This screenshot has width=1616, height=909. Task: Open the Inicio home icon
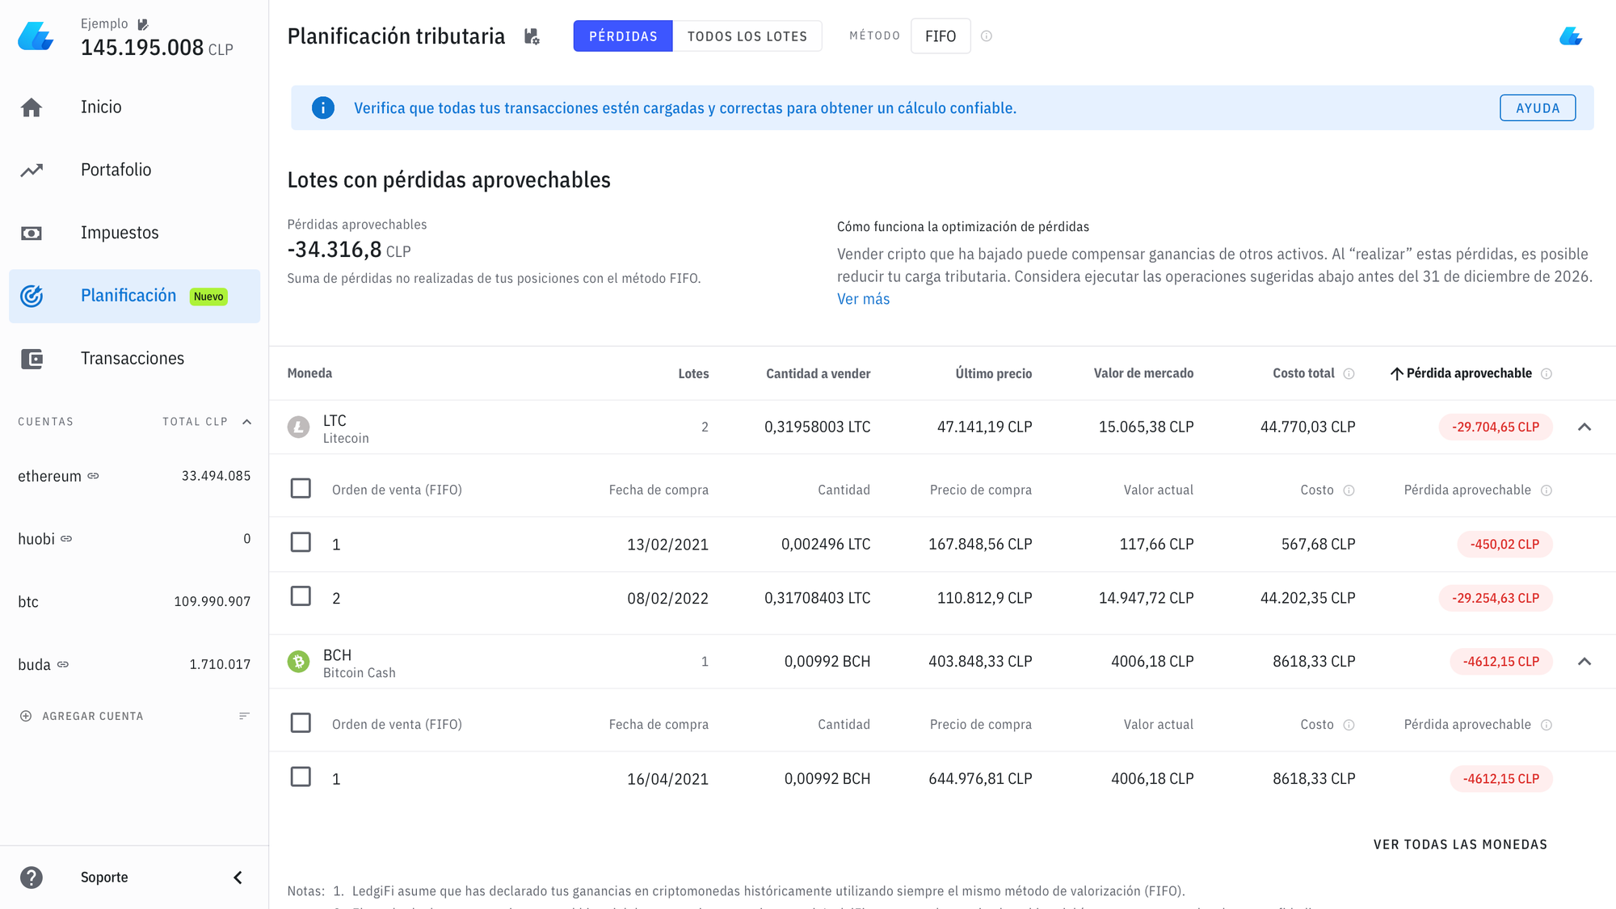[x=32, y=107]
